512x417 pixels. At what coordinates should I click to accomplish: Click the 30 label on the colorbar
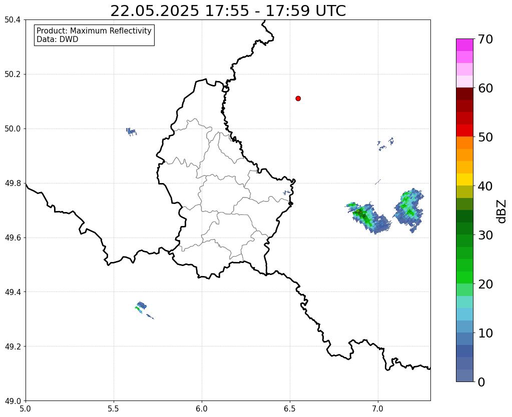(x=485, y=235)
